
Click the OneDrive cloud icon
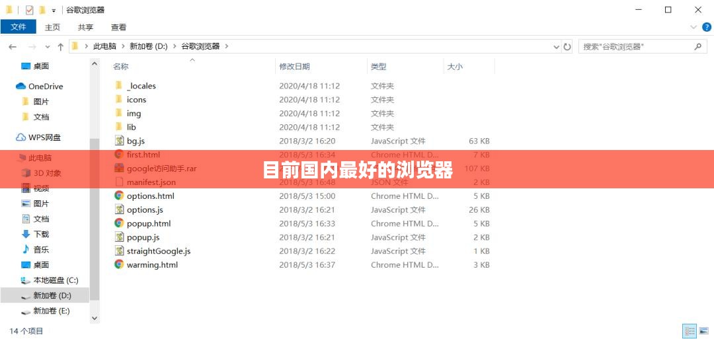click(20, 86)
